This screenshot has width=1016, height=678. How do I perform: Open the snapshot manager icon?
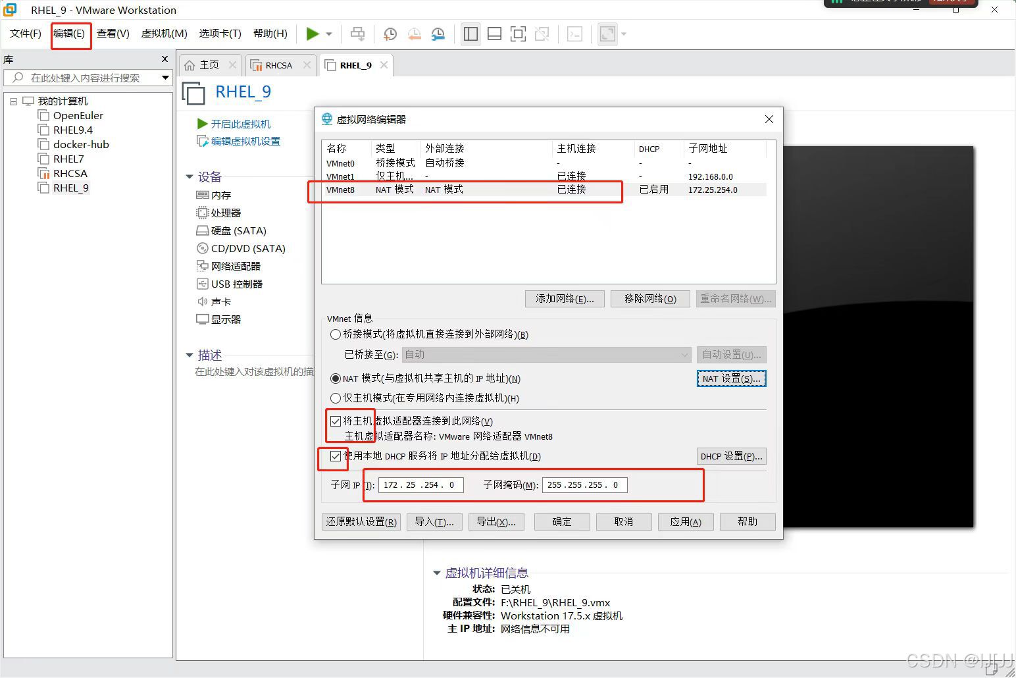click(438, 34)
